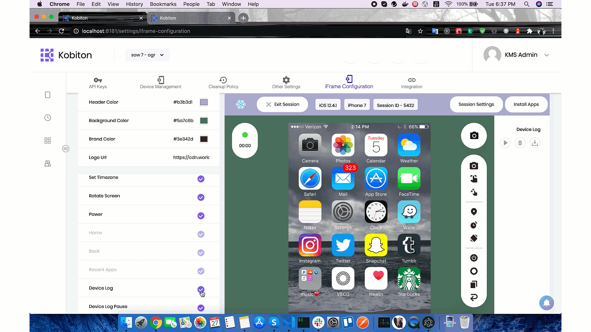
Task: Toggle the Set Timezone checkbox
Action: pos(201,179)
